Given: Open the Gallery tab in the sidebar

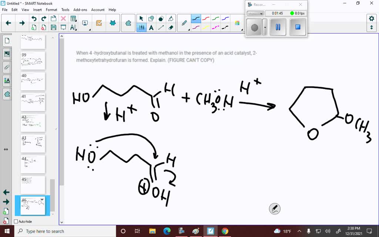Looking at the screenshot, I should click(x=7, y=54).
